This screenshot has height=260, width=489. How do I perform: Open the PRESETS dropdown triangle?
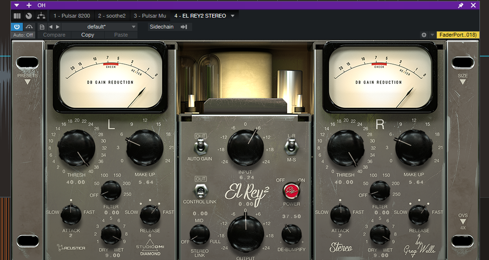(x=28, y=82)
